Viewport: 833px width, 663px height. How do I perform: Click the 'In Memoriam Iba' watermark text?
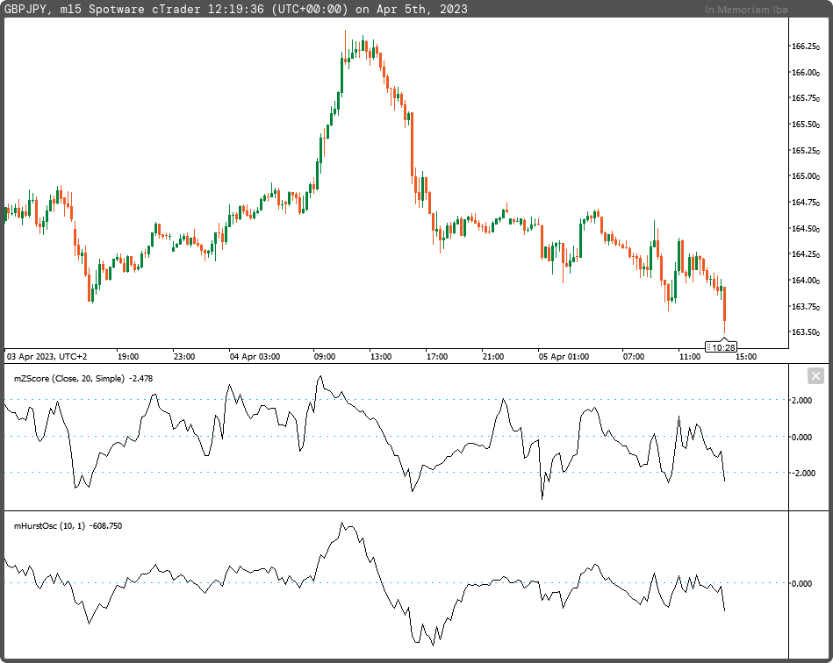[746, 10]
